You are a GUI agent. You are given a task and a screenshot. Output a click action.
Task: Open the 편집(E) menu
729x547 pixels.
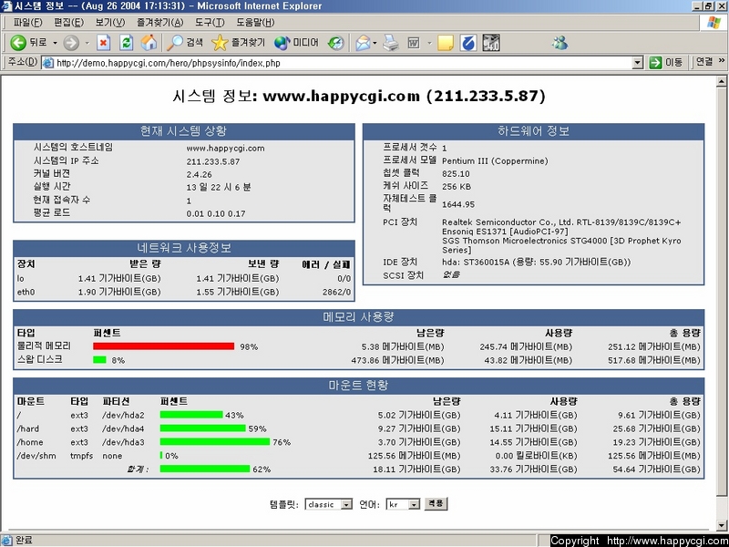tap(69, 22)
